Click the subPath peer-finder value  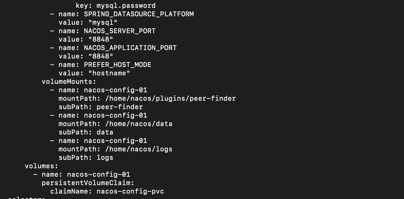pyautogui.click(x=120, y=107)
